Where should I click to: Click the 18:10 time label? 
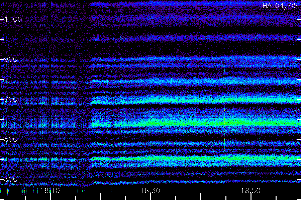click(50, 191)
